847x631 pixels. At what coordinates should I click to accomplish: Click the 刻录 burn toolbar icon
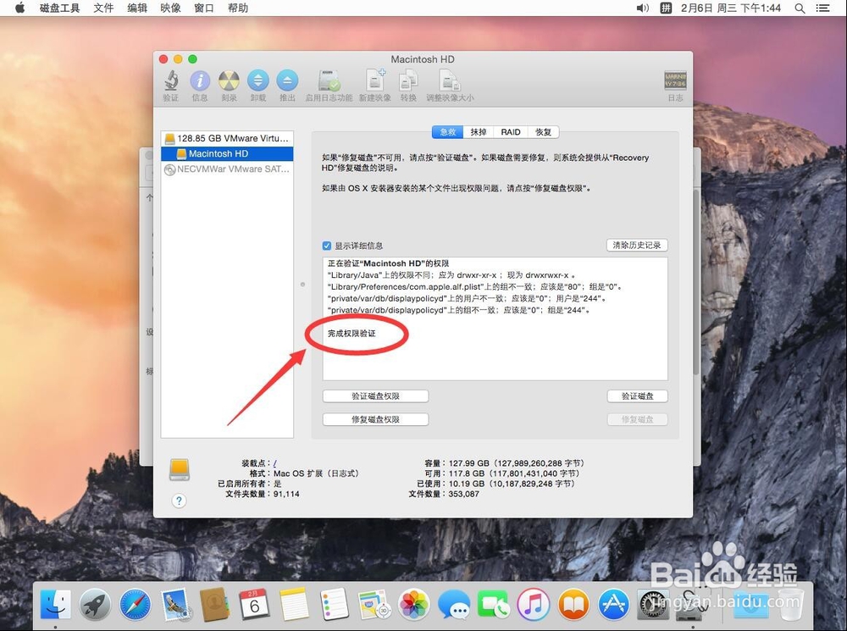click(x=229, y=80)
